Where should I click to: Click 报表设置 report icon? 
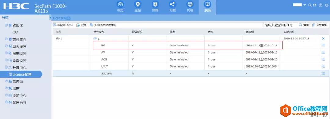point(10,53)
